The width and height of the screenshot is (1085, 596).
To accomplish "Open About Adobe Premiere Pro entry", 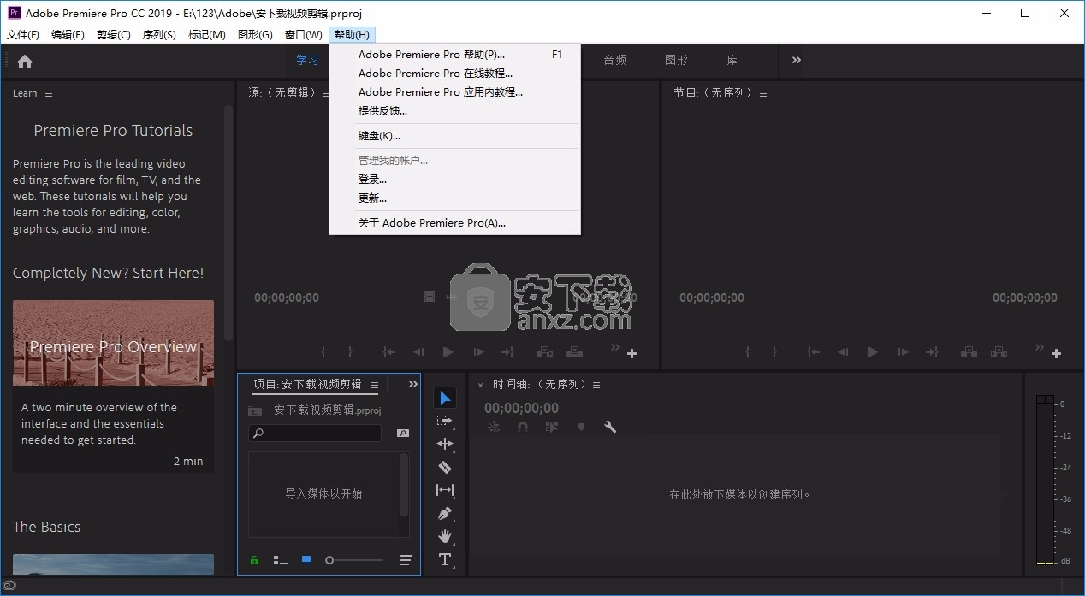I will coord(431,222).
